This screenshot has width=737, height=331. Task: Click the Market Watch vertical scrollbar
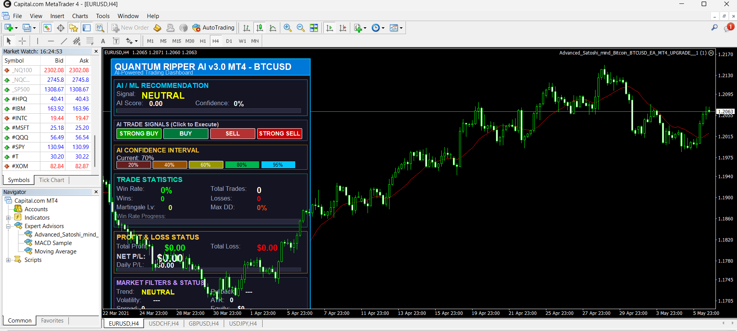point(95,152)
